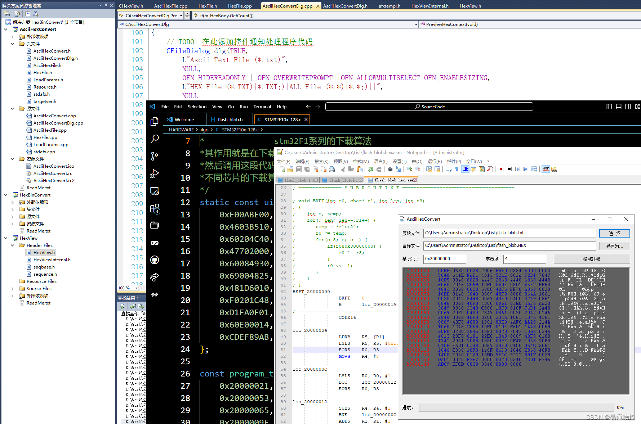641x424 pixels.
Task: Click Solution Explorer show all files icon
Action: click(x=17, y=14)
